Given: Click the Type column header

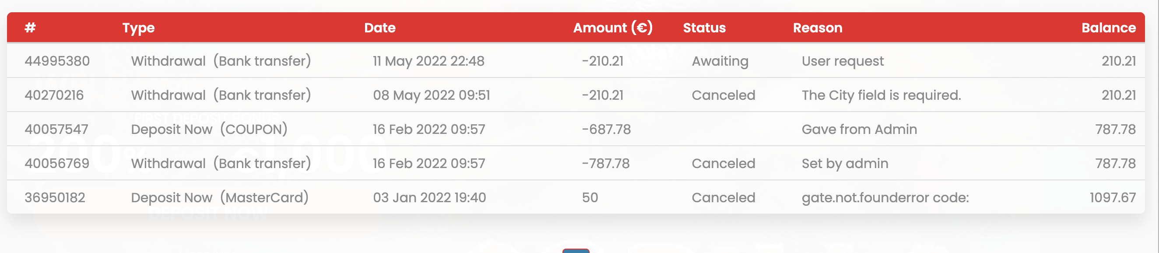Looking at the screenshot, I should coord(139,28).
